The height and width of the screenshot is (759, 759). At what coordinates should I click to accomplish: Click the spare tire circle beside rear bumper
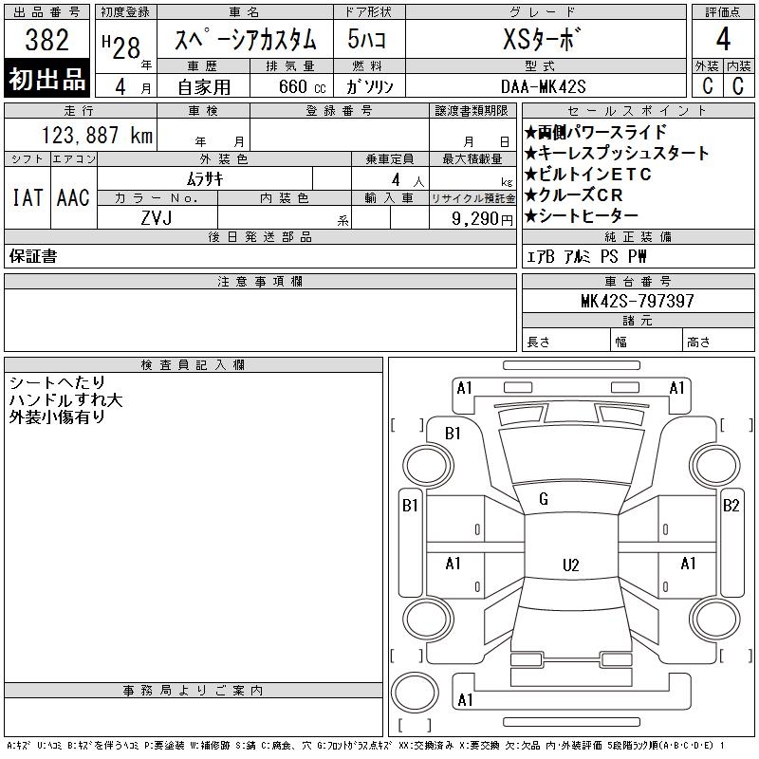[x=415, y=692]
